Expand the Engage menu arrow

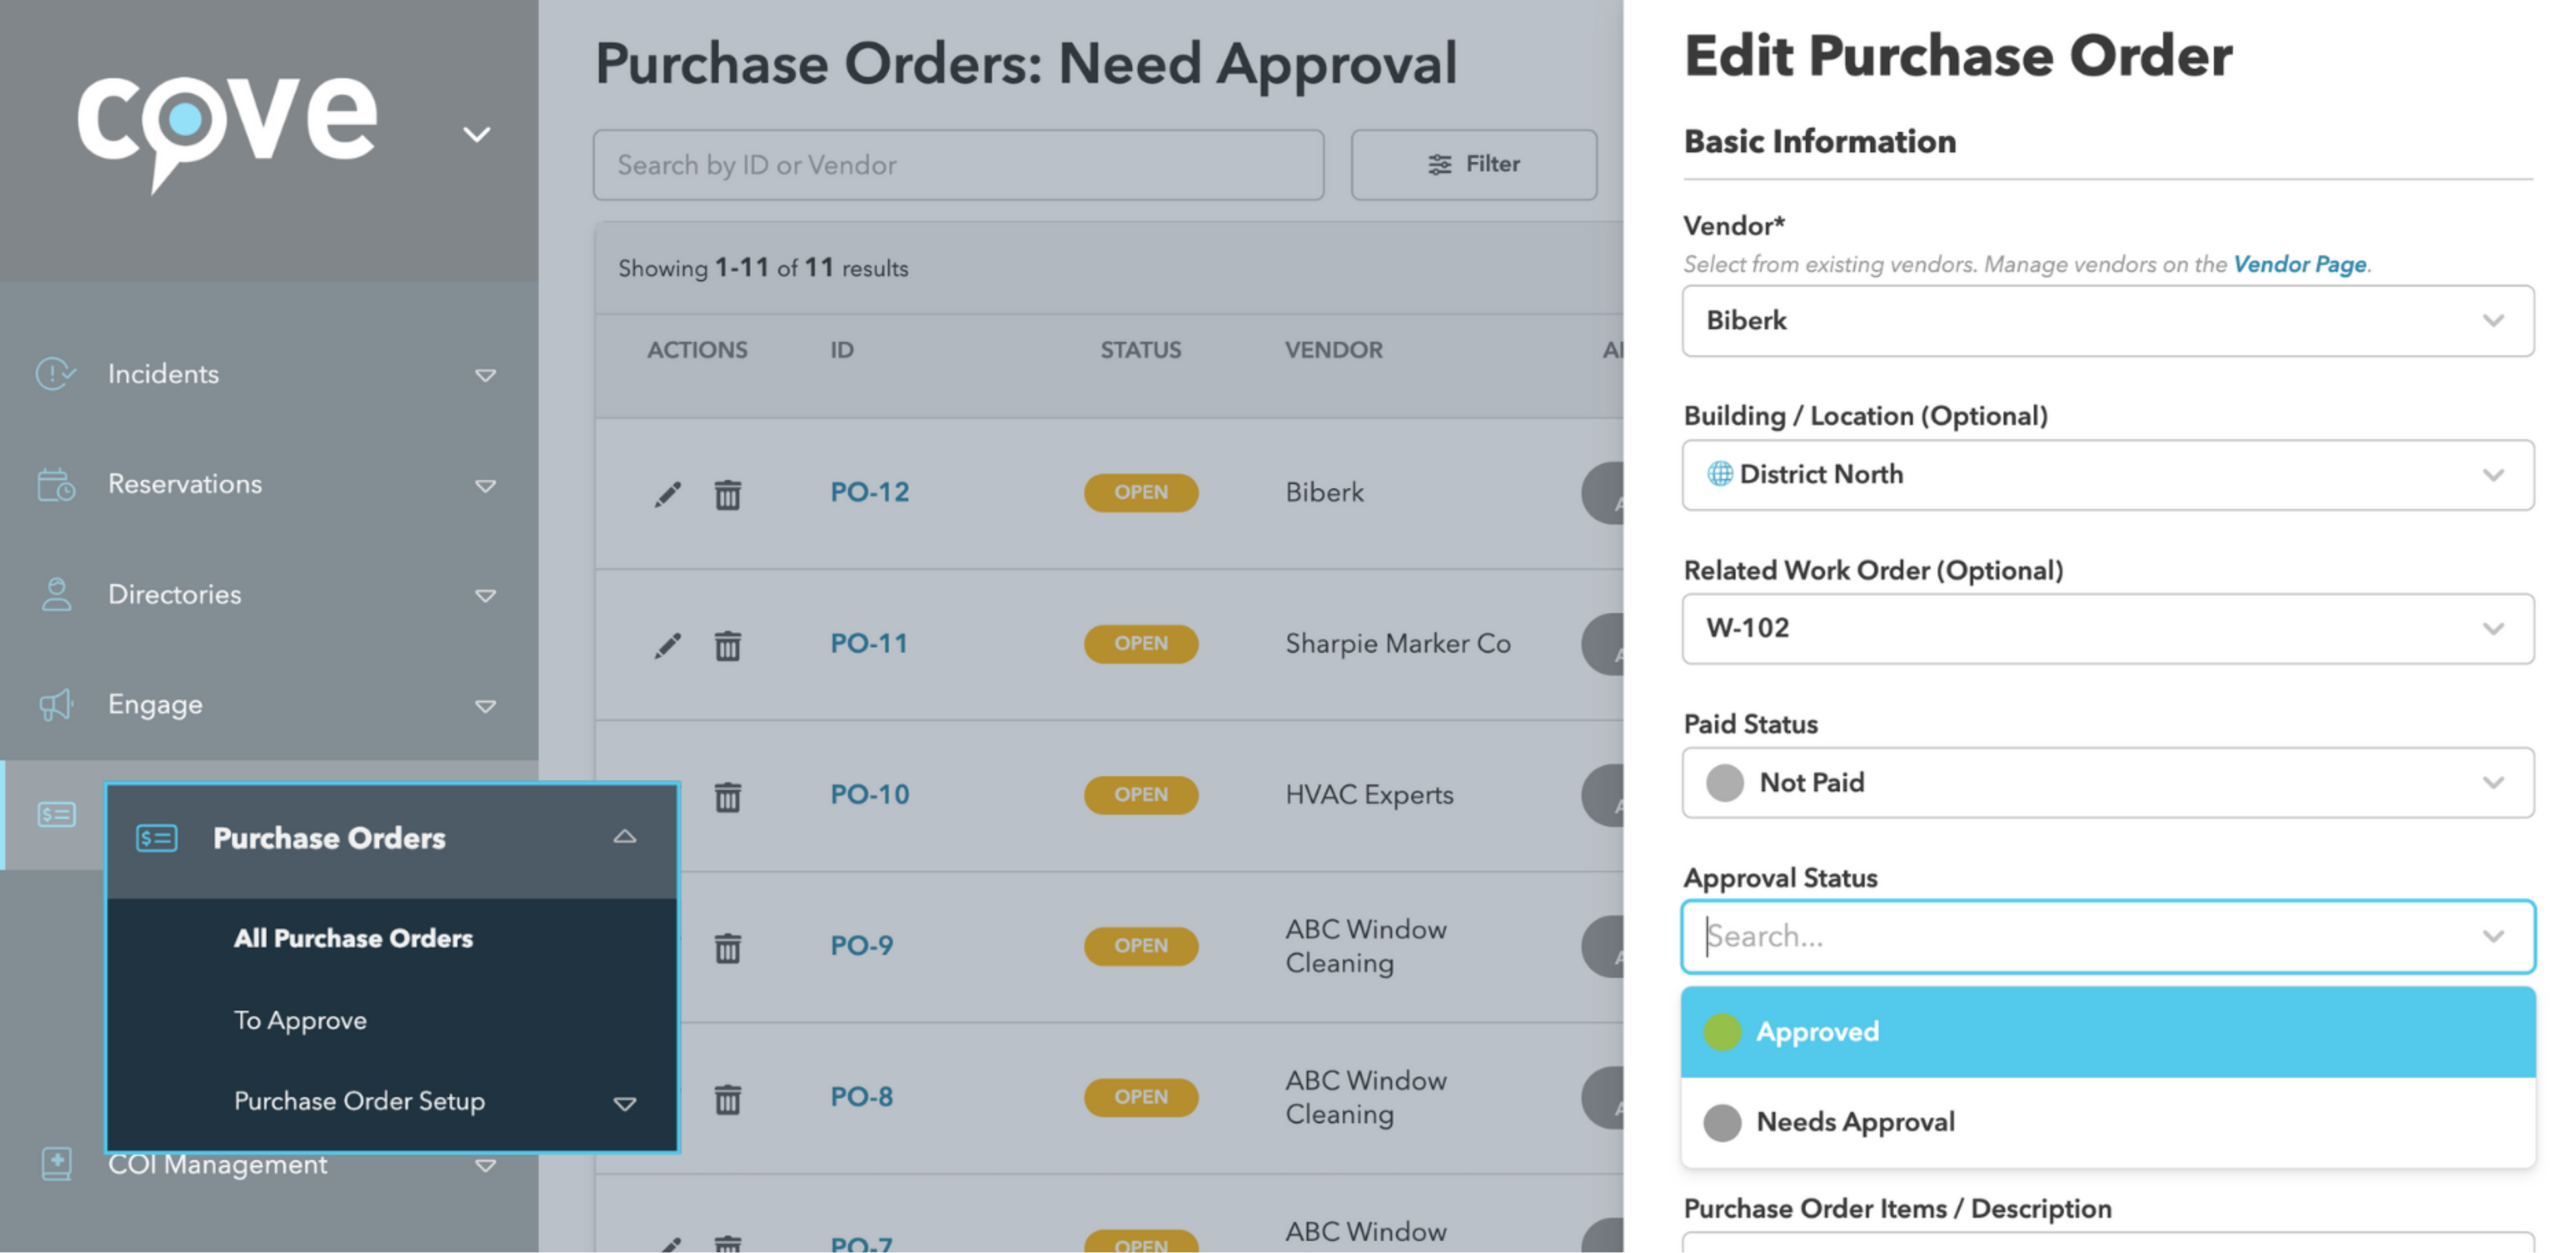(485, 706)
